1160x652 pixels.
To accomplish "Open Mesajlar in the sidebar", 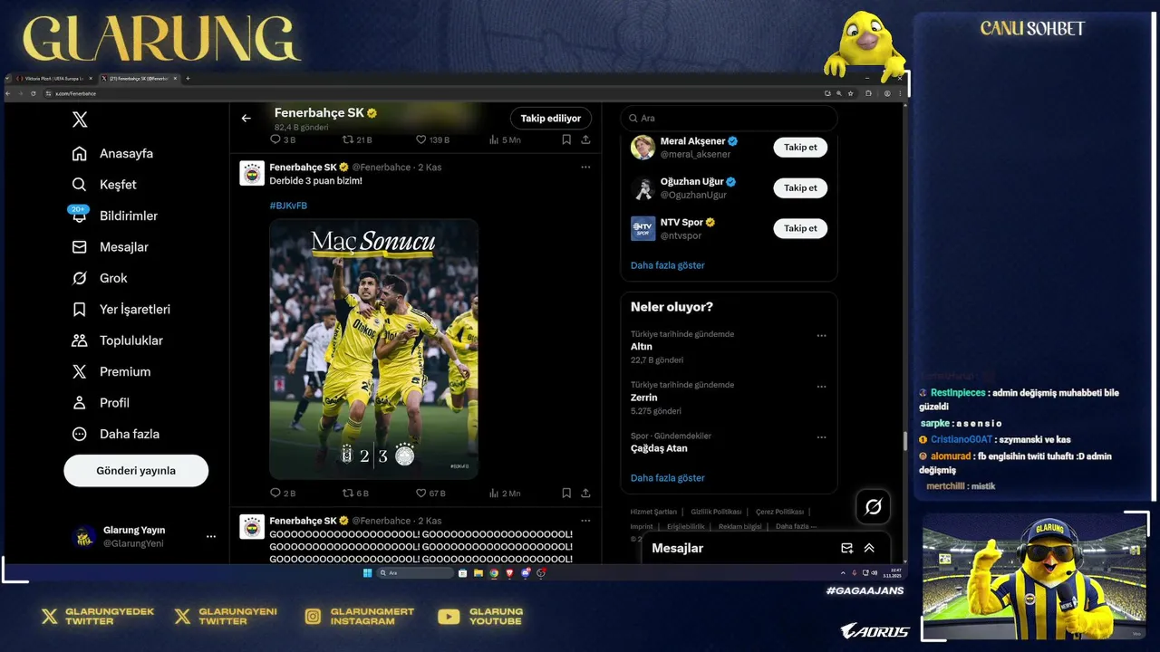I will point(111,247).
